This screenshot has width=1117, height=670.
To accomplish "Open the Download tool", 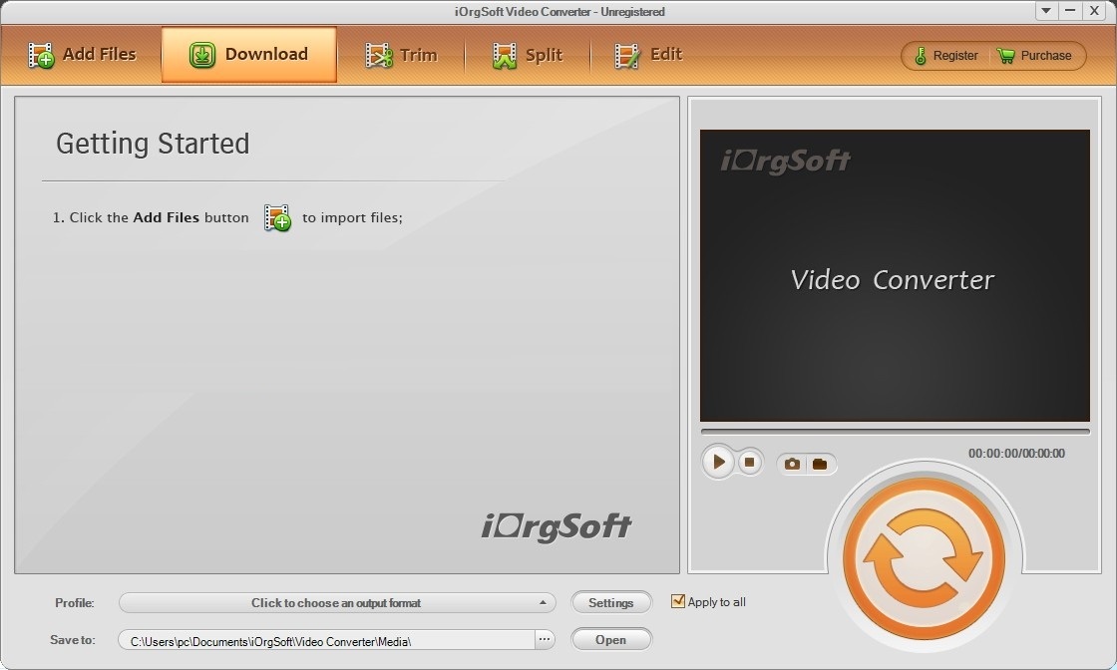I will tap(248, 55).
